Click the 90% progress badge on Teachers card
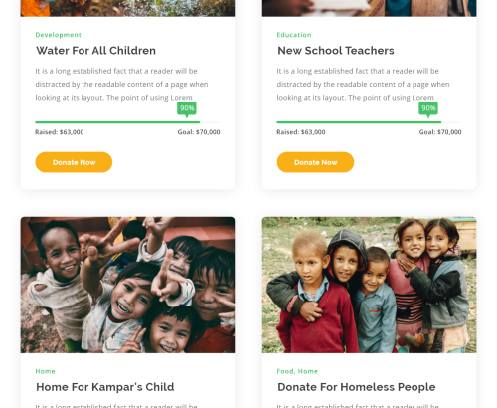Viewport: 497px width, 408px height. (x=428, y=108)
